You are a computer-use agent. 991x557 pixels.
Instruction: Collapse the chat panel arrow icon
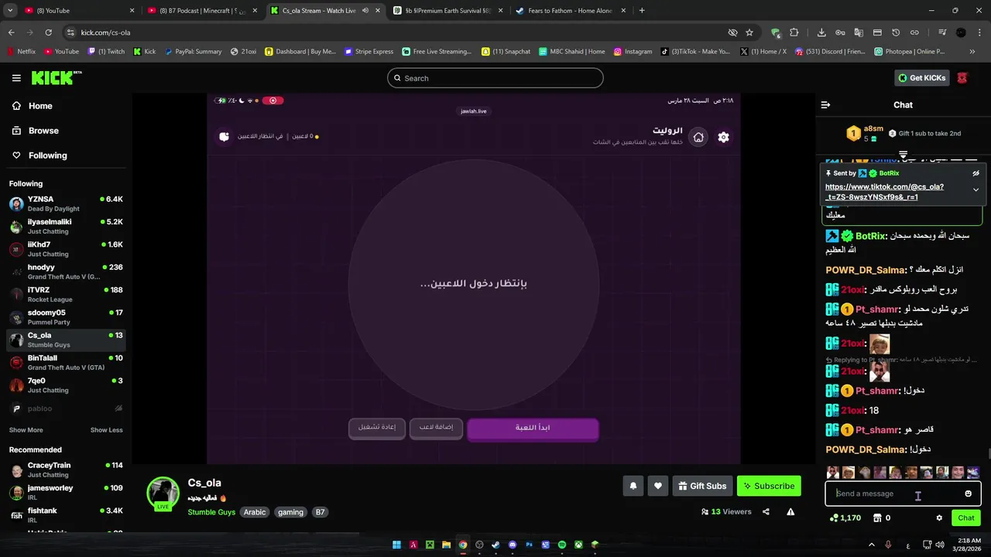click(x=825, y=104)
